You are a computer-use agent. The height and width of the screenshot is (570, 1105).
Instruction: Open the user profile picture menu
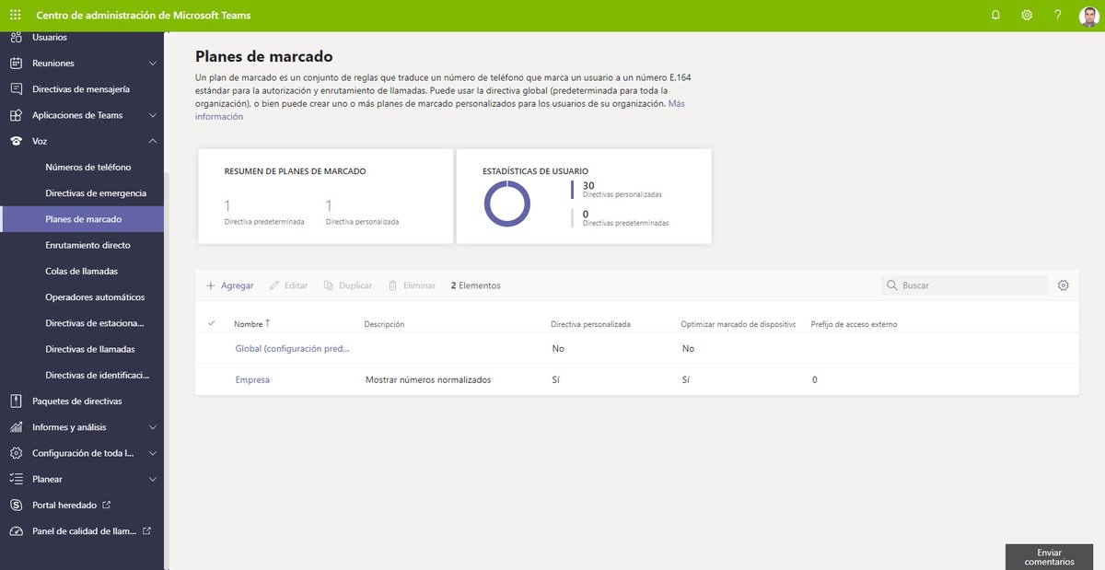click(x=1088, y=17)
